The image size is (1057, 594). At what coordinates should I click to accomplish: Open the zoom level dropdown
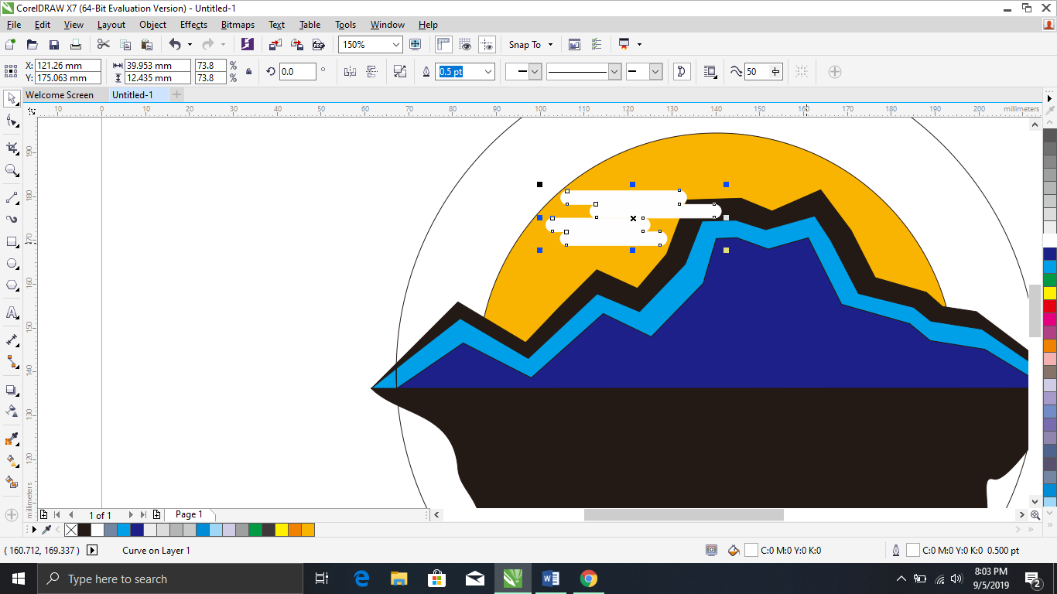click(x=395, y=44)
